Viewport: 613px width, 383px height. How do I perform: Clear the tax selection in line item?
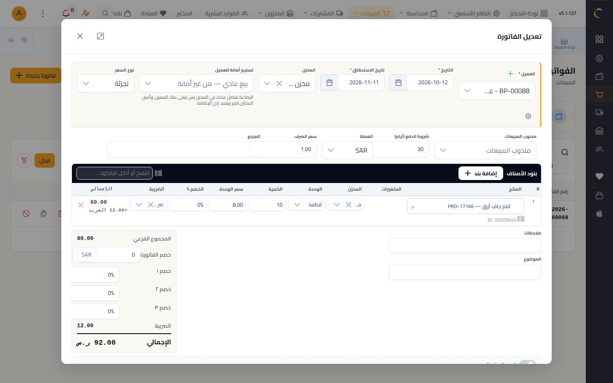pyautogui.click(x=151, y=205)
